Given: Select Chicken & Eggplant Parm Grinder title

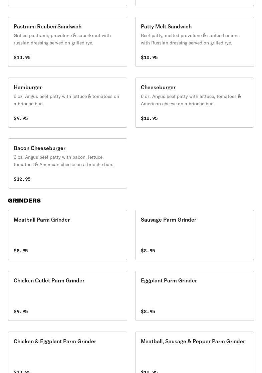Looking at the screenshot, I should click(55, 341).
